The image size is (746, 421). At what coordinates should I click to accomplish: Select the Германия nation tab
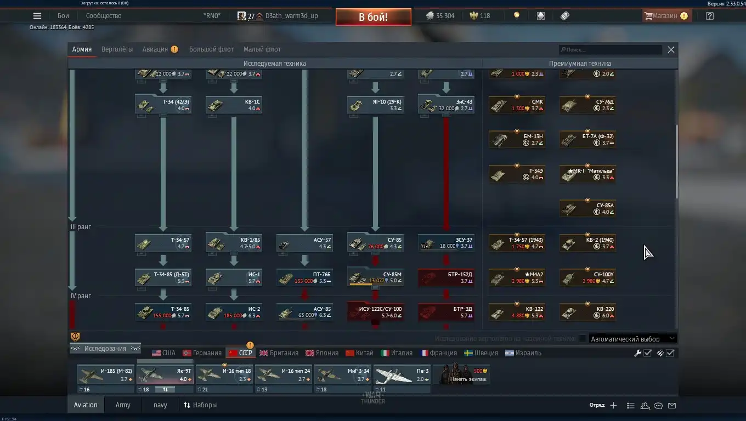[202, 353]
